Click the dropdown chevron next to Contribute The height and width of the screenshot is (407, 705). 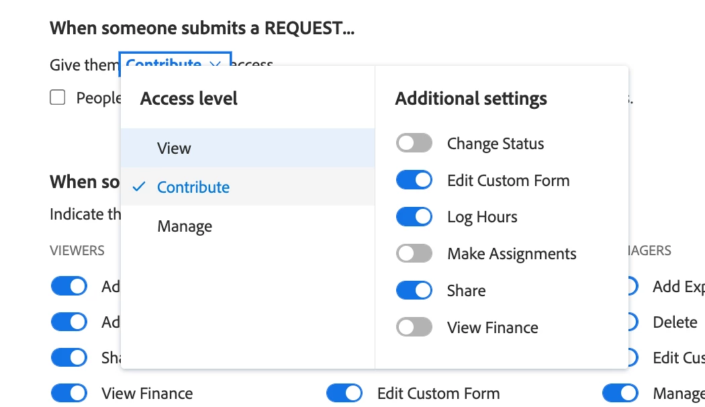[x=215, y=64]
